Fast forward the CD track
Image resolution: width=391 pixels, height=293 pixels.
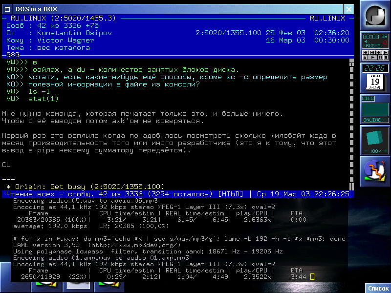[386, 52]
